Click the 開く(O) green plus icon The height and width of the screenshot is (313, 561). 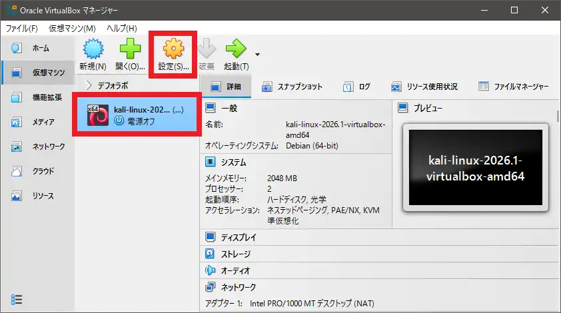point(130,49)
